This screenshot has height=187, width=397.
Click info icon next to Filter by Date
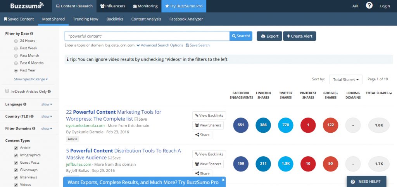[x=32, y=33]
